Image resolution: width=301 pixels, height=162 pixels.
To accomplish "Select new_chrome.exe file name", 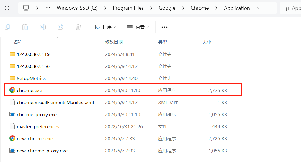I will (35, 139).
